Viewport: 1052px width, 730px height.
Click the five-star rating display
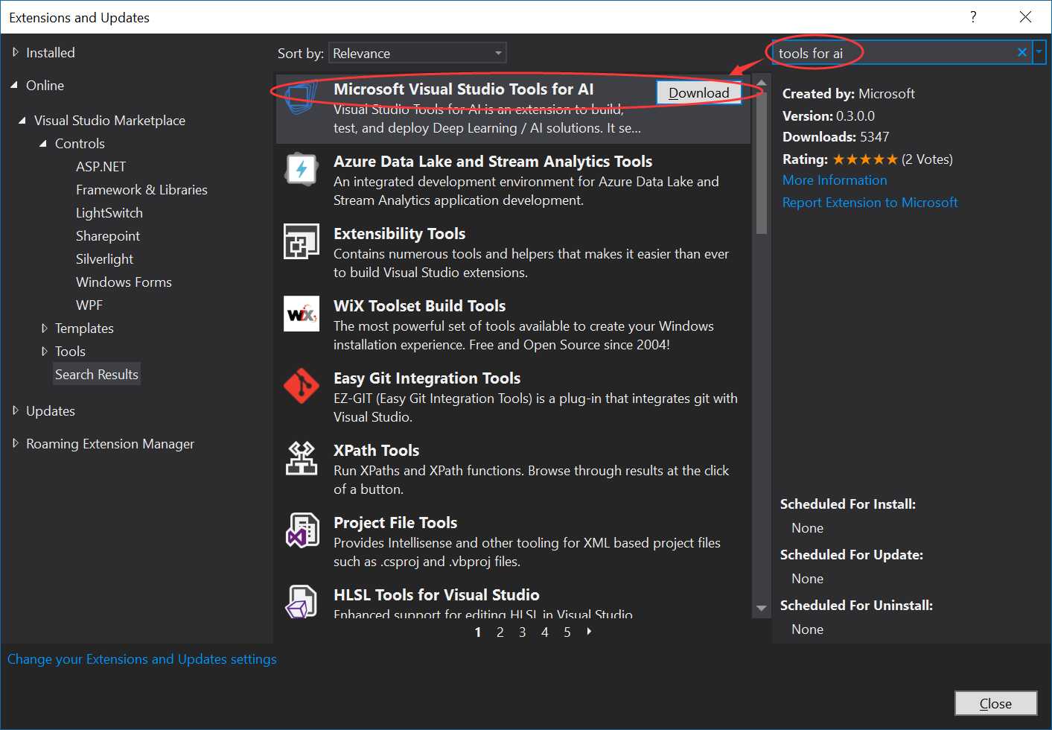click(865, 159)
